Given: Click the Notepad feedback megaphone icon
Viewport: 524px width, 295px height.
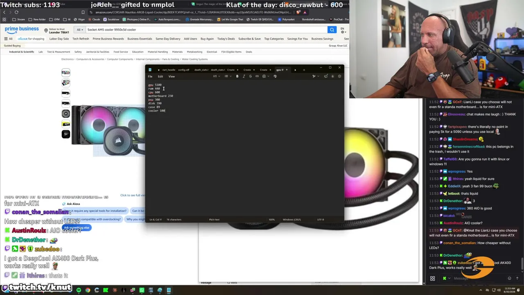Looking at the screenshot, I should click(x=326, y=76).
